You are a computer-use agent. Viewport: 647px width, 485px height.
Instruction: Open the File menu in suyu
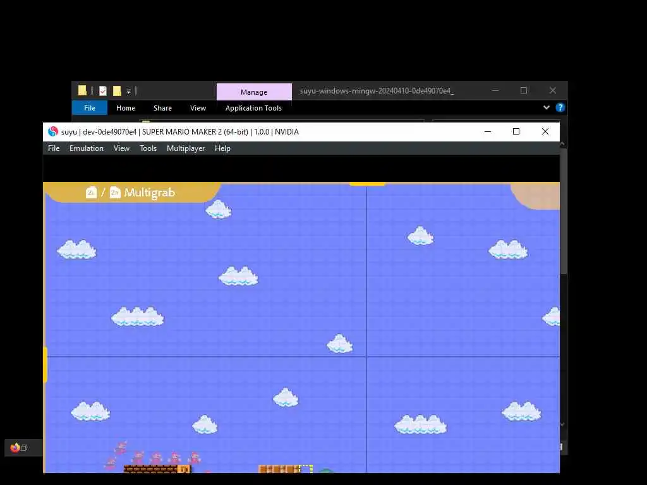(54, 148)
